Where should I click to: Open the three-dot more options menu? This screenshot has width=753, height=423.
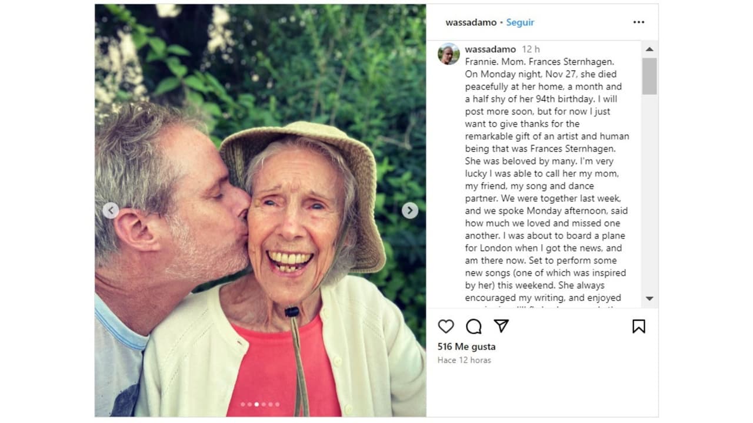pos(639,22)
